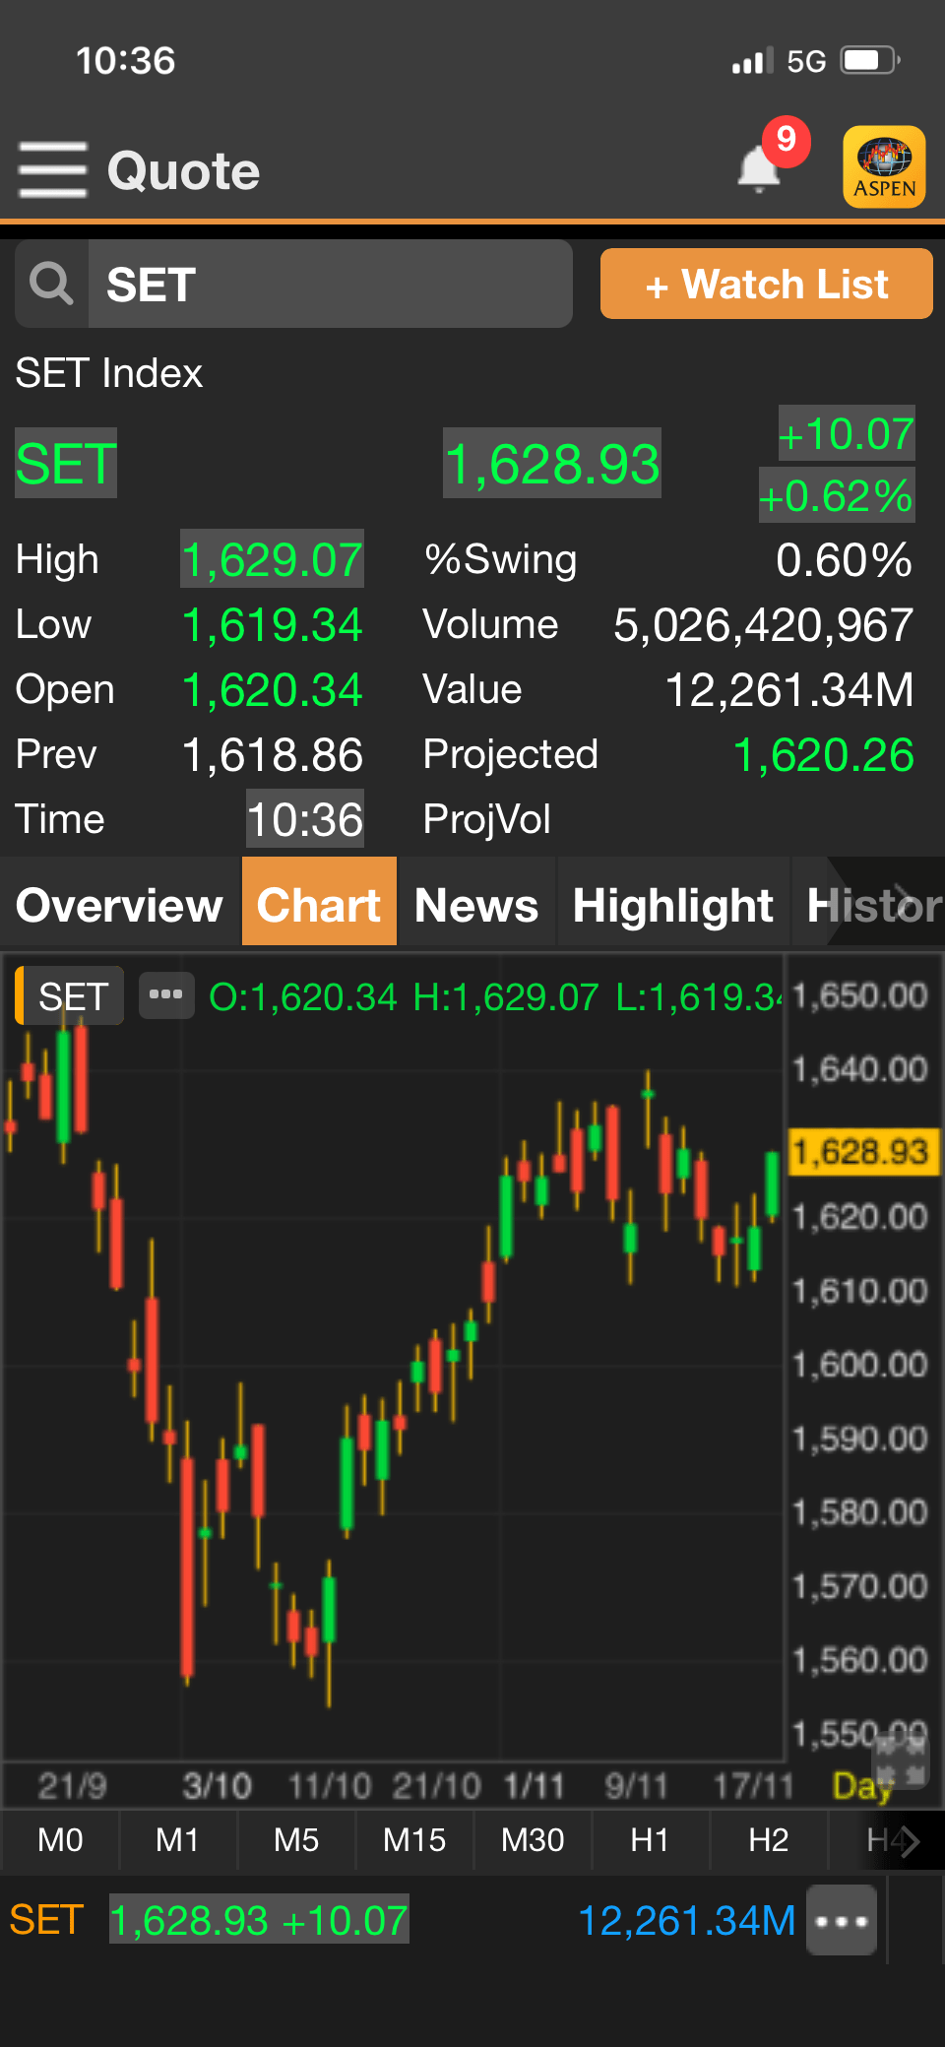Expand the chart to fullscreen
Screen dimensions: 945x2047
tap(902, 1760)
